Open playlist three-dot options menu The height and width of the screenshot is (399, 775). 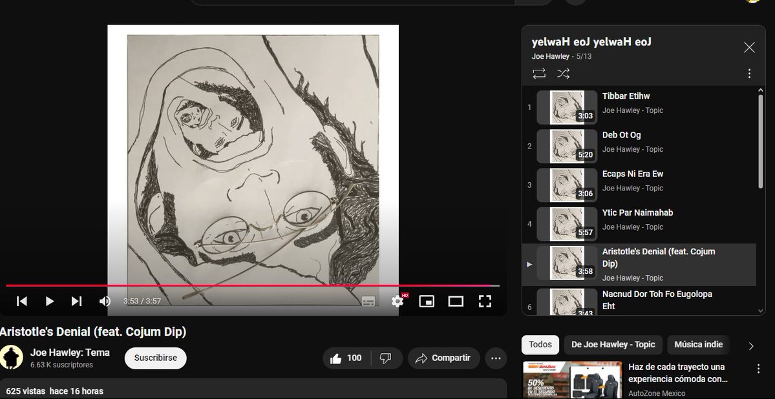(x=749, y=74)
